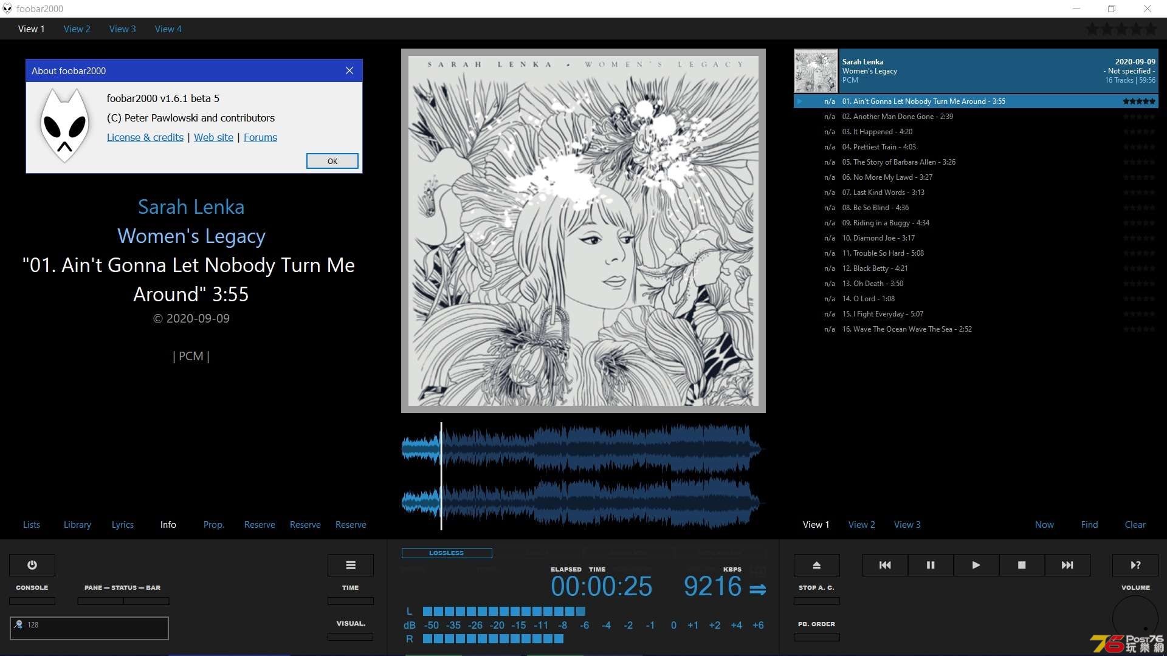Toggle the bar under PB. ORDER label
The image size is (1167, 656).
coord(817,637)
